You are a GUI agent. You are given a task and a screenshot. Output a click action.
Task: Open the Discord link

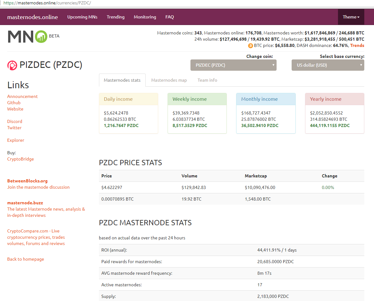[15, 121]
